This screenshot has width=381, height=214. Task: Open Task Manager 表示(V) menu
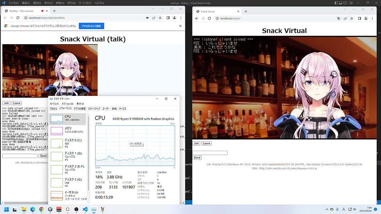(x=80, y=104)
